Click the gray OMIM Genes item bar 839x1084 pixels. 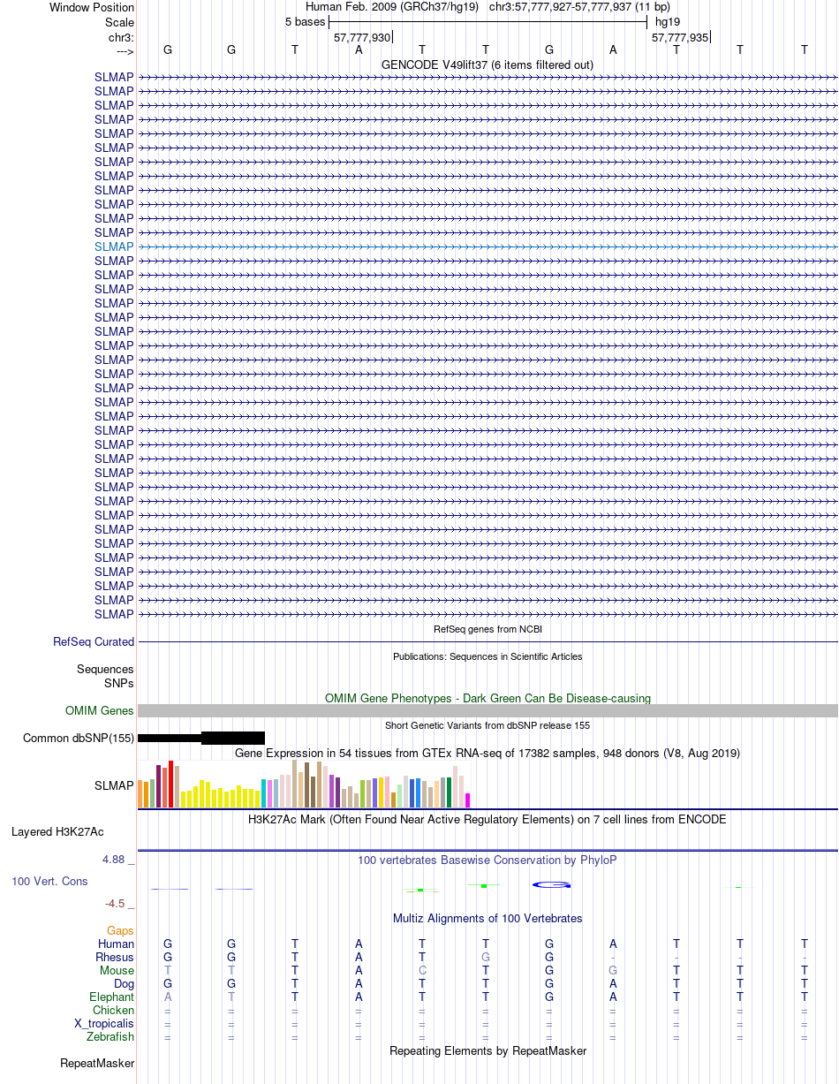click(488, 710)
